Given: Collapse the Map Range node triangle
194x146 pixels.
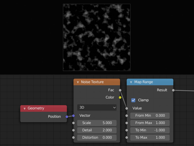Looking at the screenshot, I should pyautogui.click(x=131, y=82).
